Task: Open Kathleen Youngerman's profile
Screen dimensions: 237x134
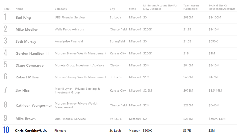Action: tap(34, 105)
